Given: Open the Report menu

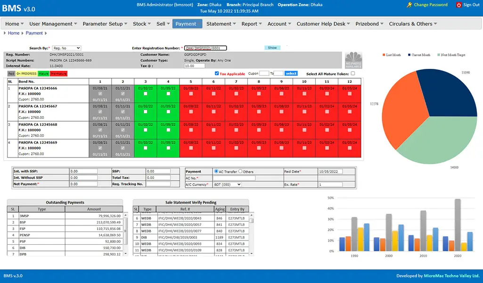Looking at the screenshot, I should (x=251, y=24).
